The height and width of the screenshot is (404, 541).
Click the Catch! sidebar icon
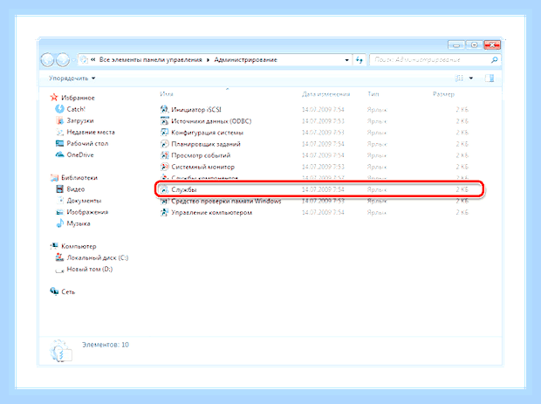click(59, 109)
